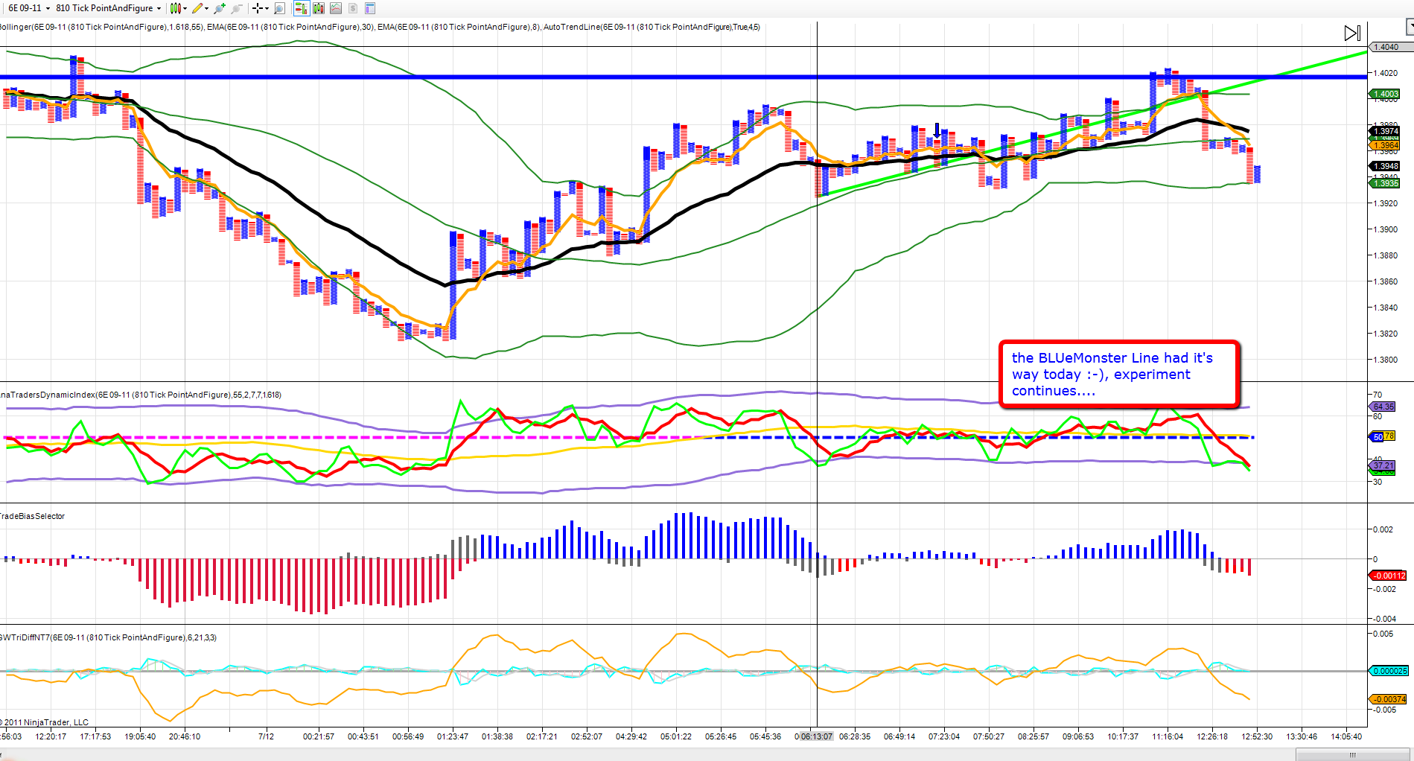Click the zoom in magnifier icon

(x=220, y=8)
